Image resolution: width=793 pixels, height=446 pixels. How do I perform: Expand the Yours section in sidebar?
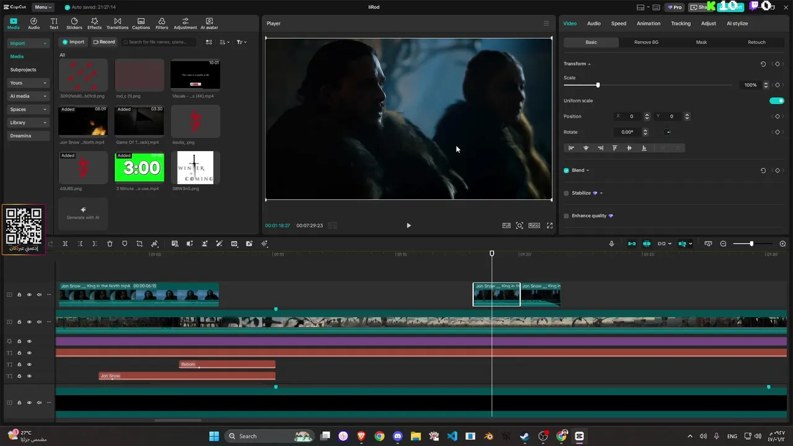click(28, 83)
